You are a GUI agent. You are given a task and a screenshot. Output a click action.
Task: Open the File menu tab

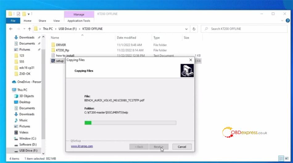point(13,21)
